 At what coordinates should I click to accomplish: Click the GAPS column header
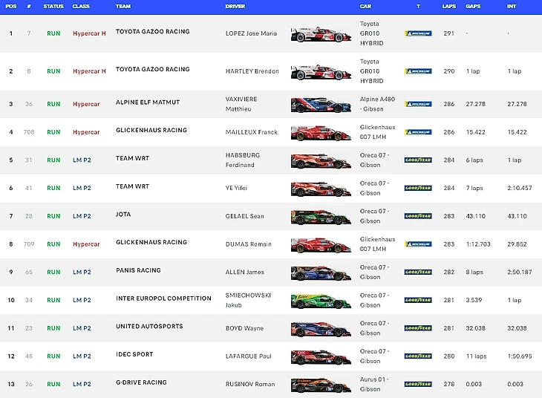[x=473, y=6]
